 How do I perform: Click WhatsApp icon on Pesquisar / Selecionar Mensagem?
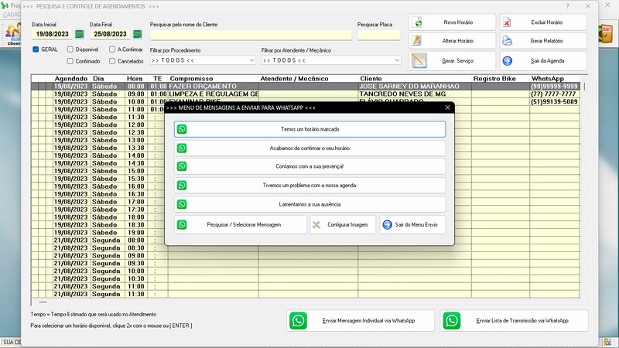point(182,225)
